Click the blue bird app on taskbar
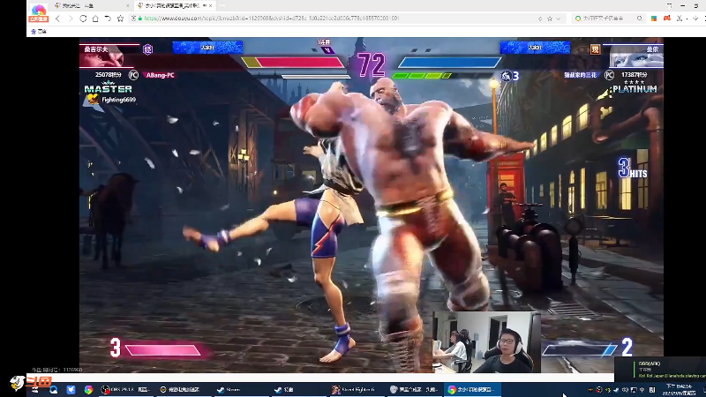This screenshot has height=397, width=706. point(71,390)
